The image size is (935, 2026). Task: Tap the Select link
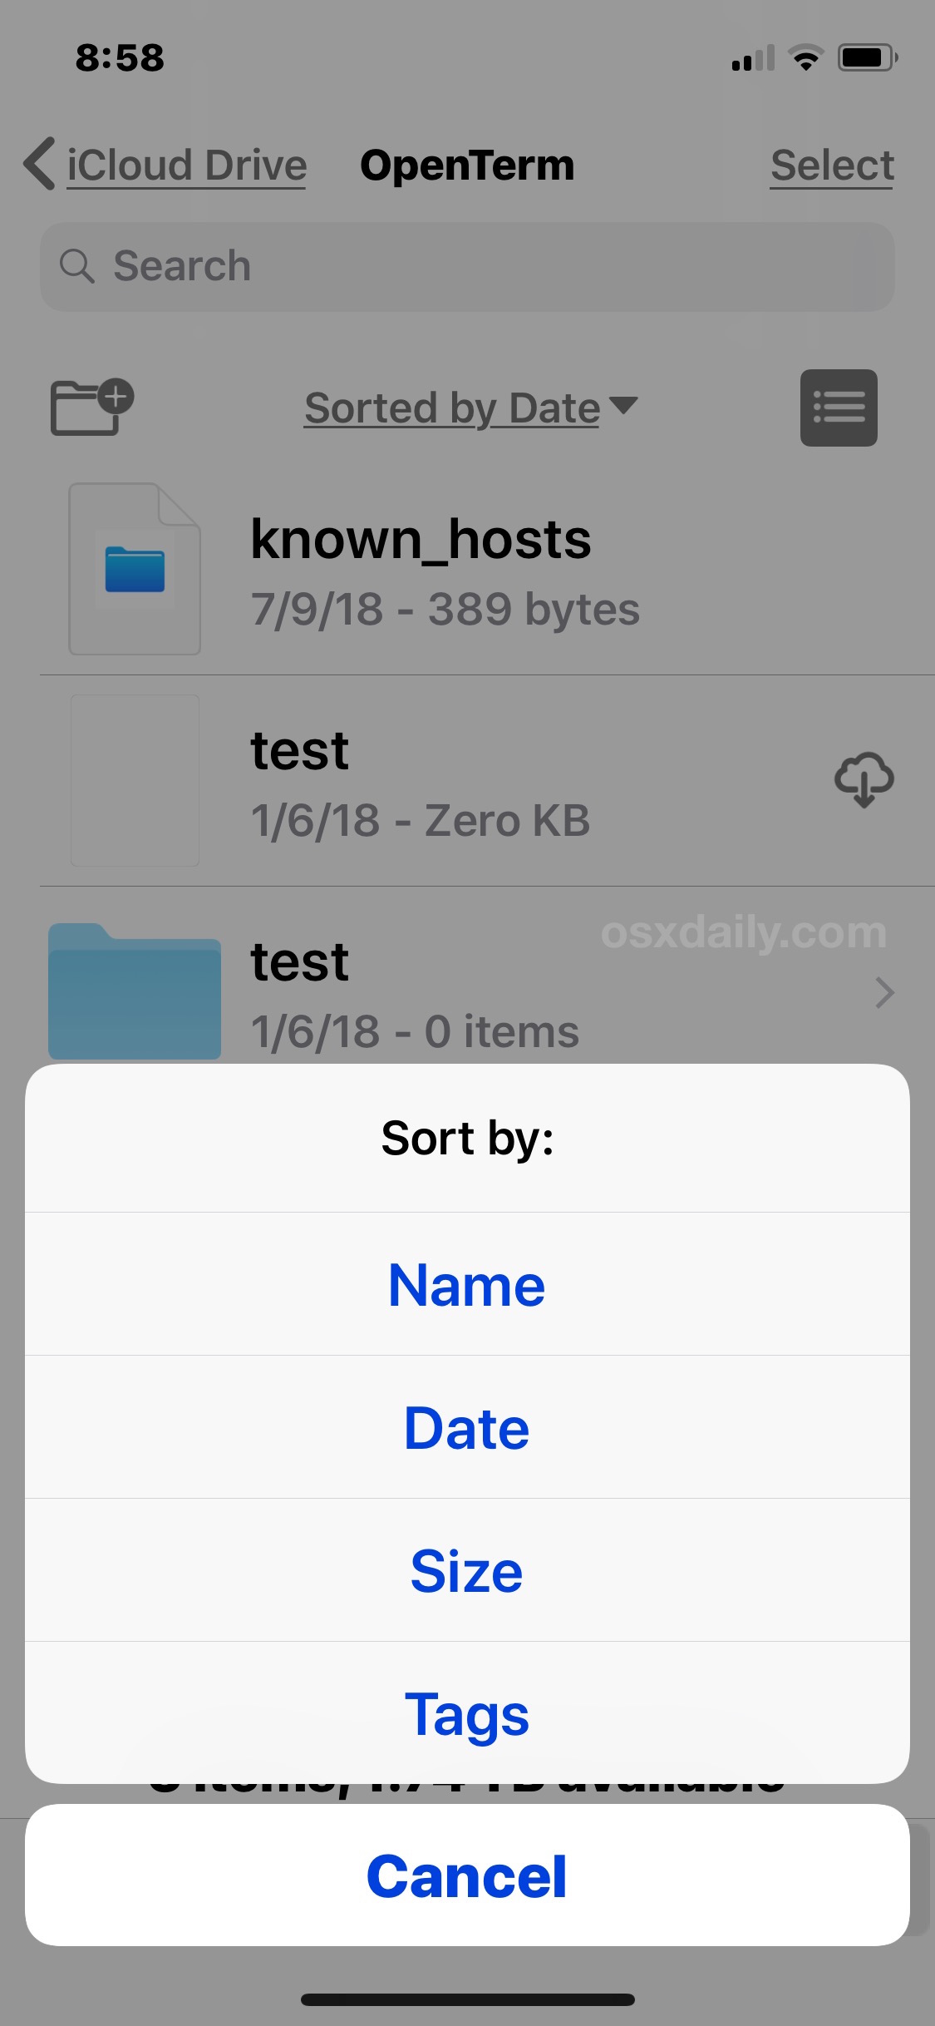pos(832,164)
